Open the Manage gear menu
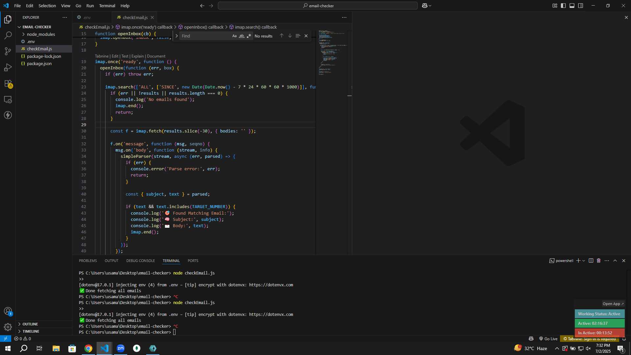The width and height of the screenshot is (631, 355). [8, 327]
